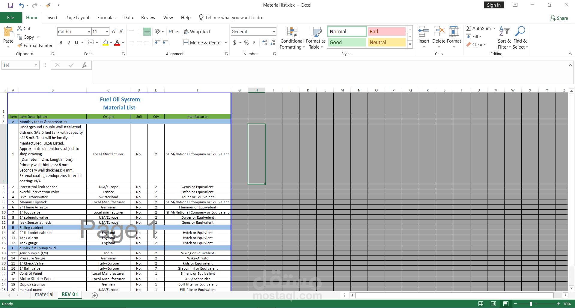Toggle Bold formatting
575x308 pixels.
61,43
